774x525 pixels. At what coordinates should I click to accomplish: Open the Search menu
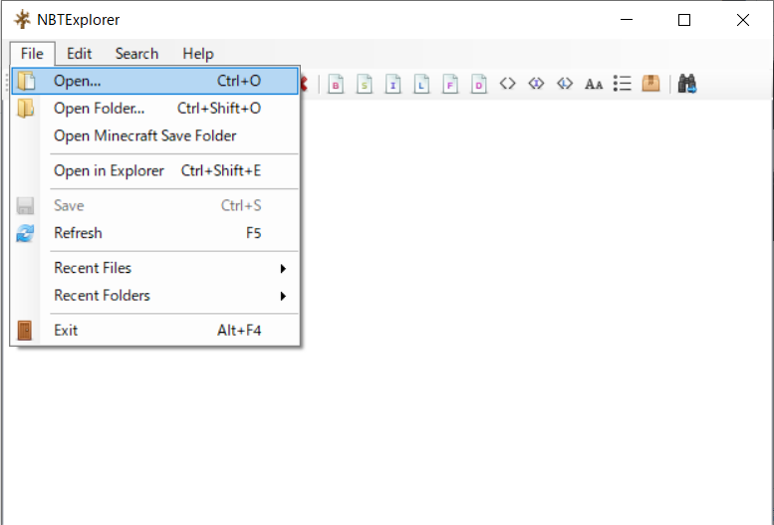click(x=136, y=54)
